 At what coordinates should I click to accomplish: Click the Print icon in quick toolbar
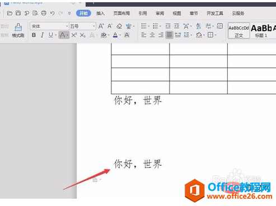pos(44,13)
